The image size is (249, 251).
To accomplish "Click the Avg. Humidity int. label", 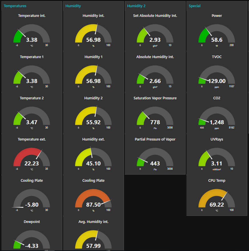I will pos(93,222).
